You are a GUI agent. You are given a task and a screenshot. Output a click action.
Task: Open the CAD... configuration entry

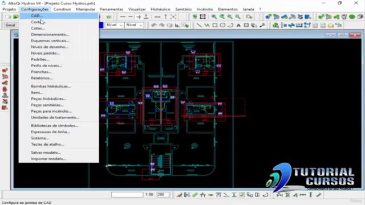click(59, 16)
